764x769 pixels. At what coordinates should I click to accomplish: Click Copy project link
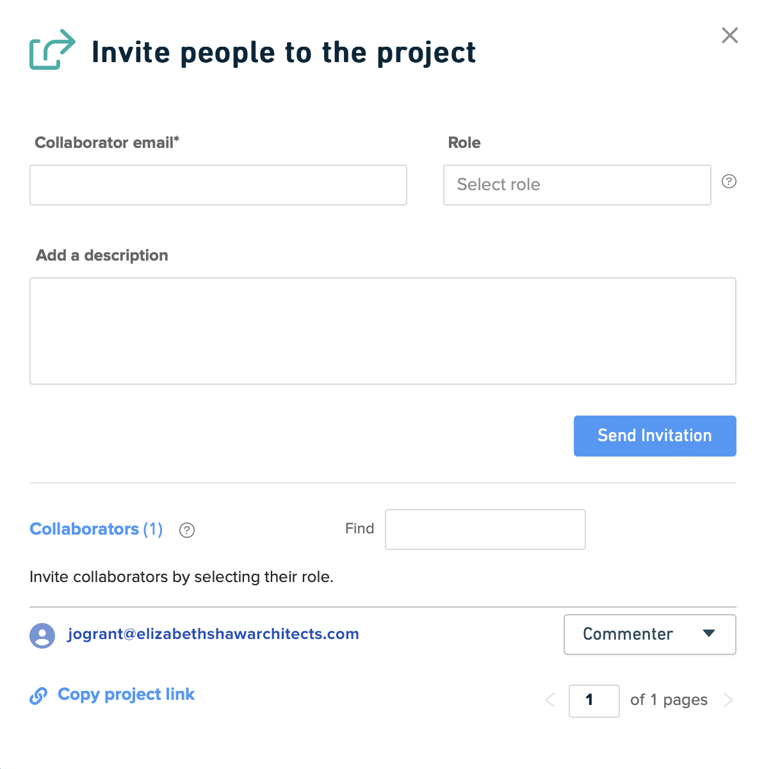[126, 695]
